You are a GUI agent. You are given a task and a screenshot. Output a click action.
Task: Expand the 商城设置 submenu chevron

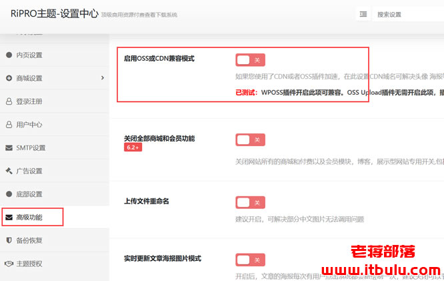coord(103,77)
